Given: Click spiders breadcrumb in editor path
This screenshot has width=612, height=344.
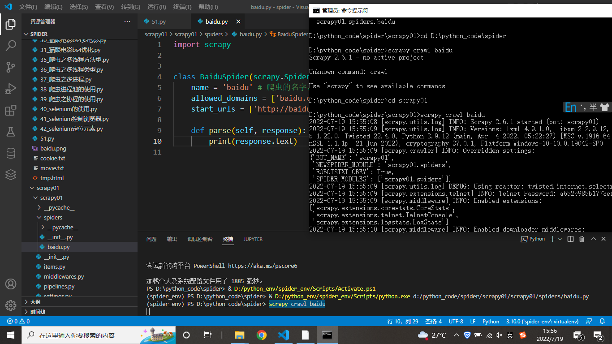Looking at the screenshot, I should (x=213, y=34).
